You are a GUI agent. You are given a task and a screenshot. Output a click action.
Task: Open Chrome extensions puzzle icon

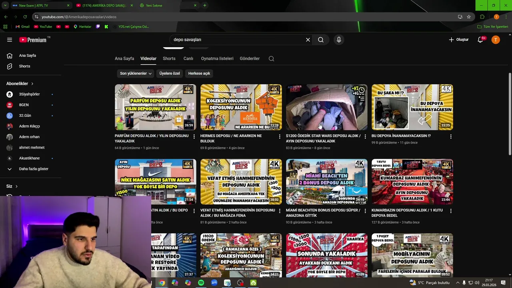tap(482, 17)
